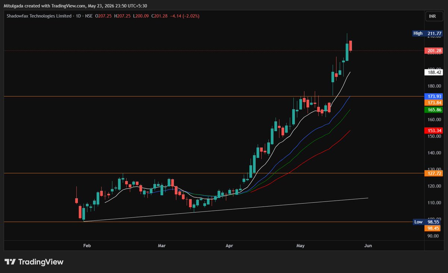Click the 110.00 price scale label
The height and width of the screenshot is (273, 448).
coord(434,203)
